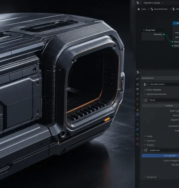Viewport: 179px width, 188px height.
Task: Click the lower Mesh input socket
Action: (172, 46)
